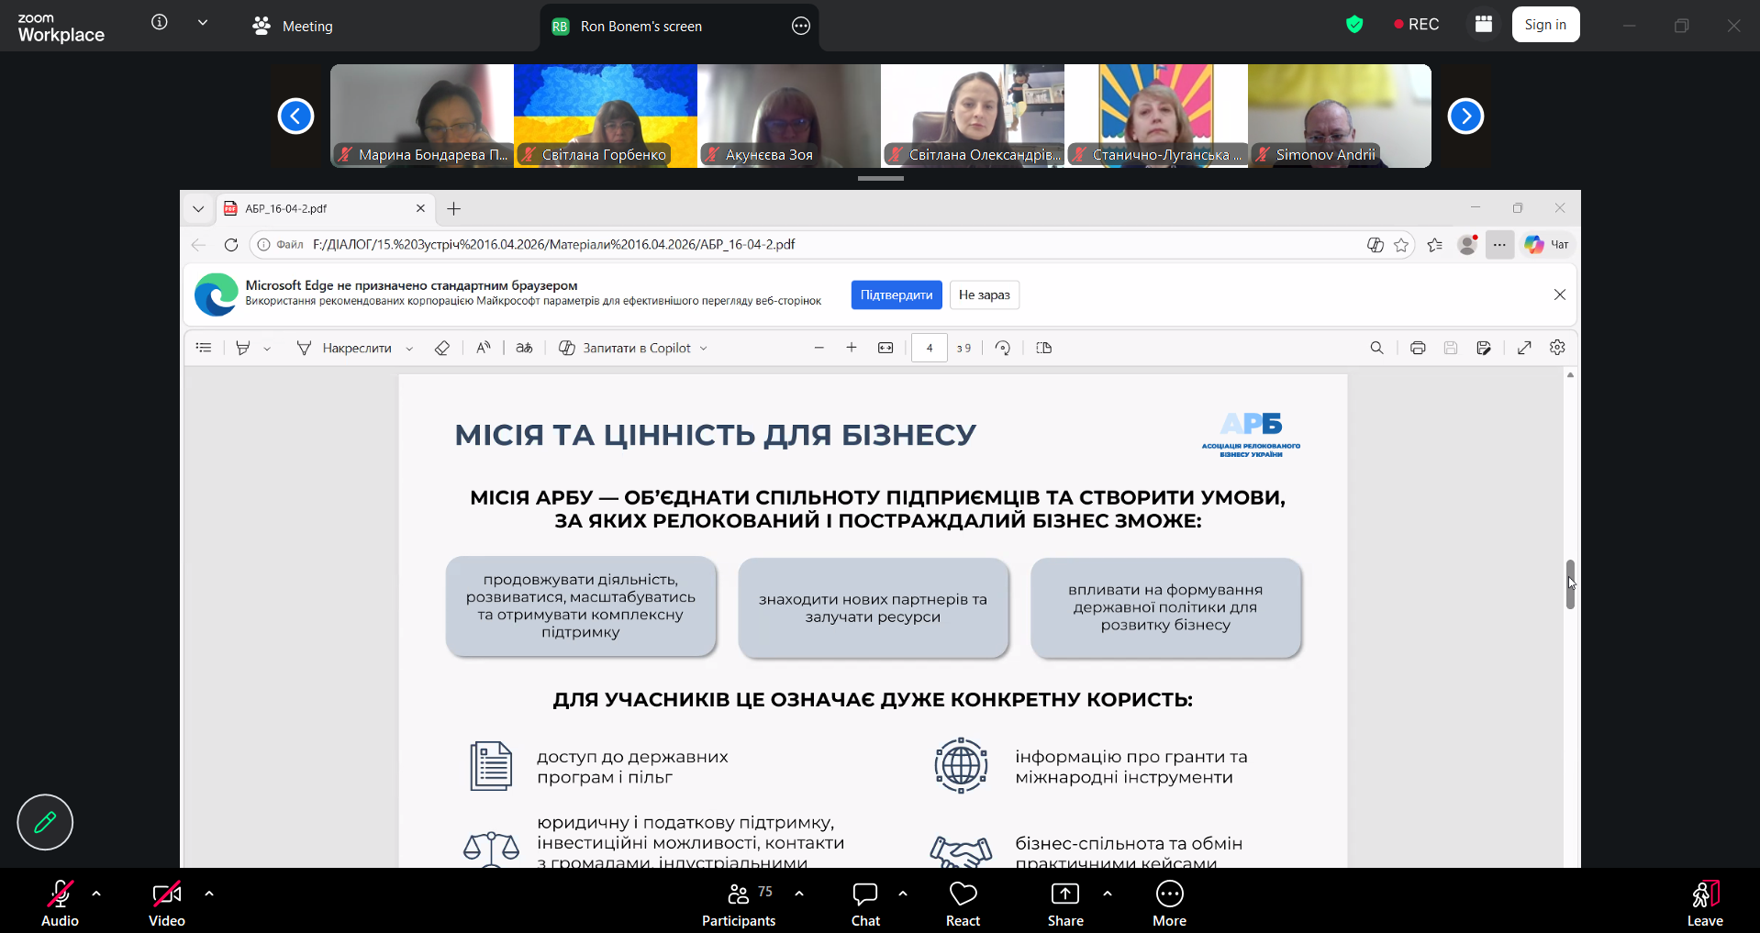The width and height of the screenshot is (1760, 933).
Task: Open the Chat panel
Action: (864, 894)
